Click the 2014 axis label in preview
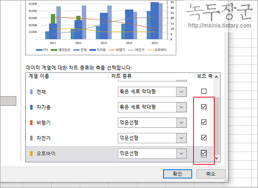This screenshot has width=258, height=188. (129, 43)
